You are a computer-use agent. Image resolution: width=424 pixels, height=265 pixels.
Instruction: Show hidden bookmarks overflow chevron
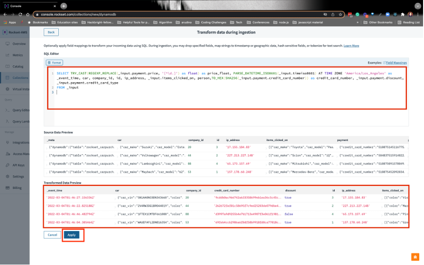[357, 23]
